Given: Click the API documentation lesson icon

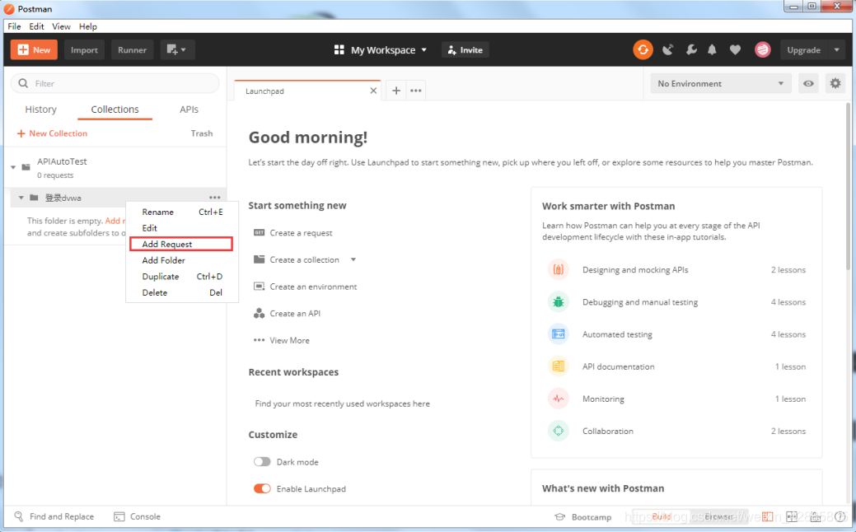Looking at the screenshot, I should [558, 366].
